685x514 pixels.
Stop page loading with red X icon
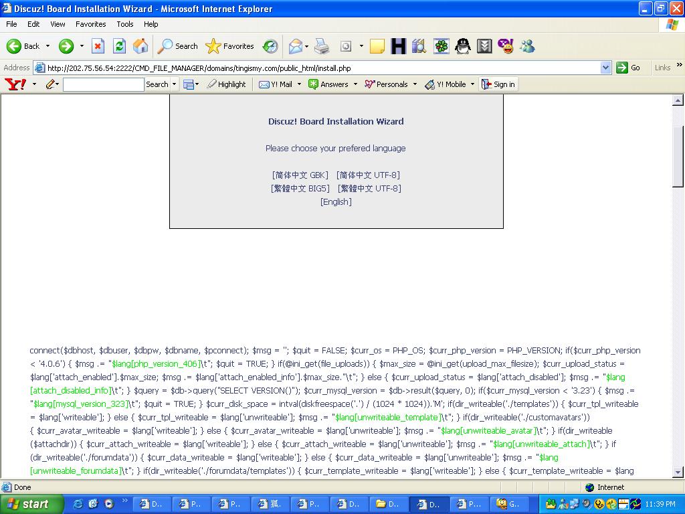pos(98,46)
